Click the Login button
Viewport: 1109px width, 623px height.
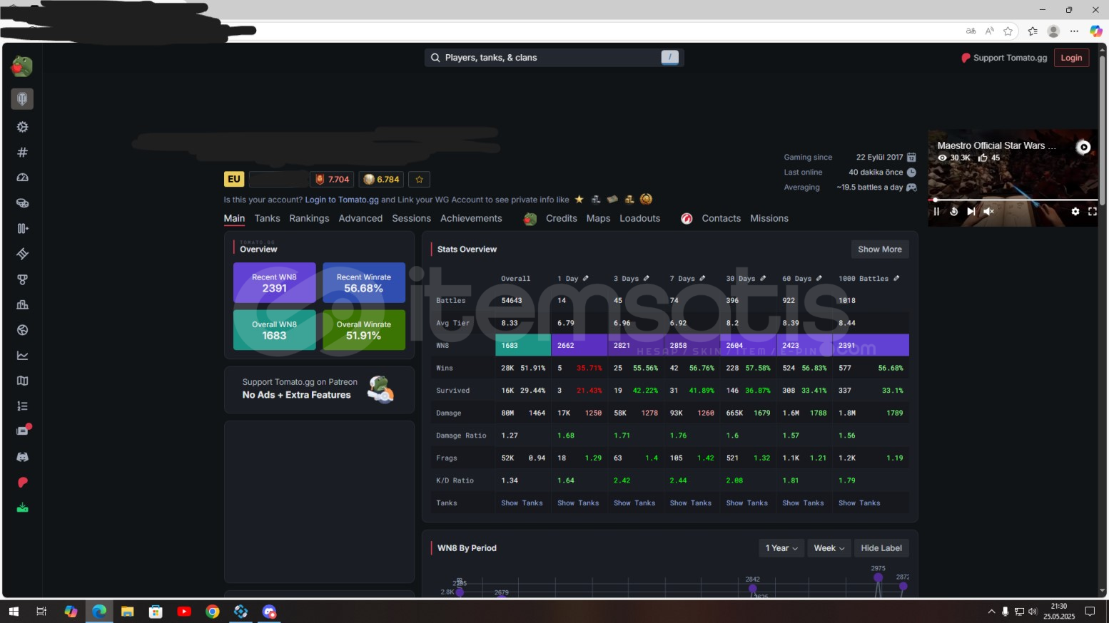[1071, 58]
